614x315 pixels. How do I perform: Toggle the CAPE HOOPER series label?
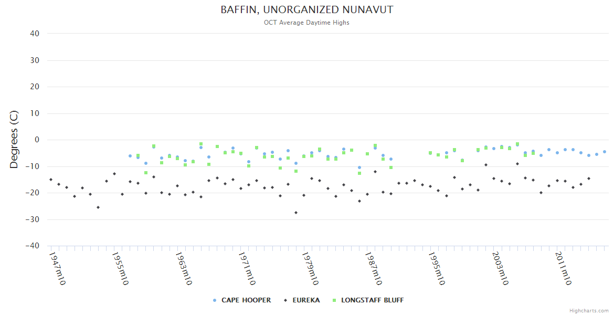click(x=246, y=300)
